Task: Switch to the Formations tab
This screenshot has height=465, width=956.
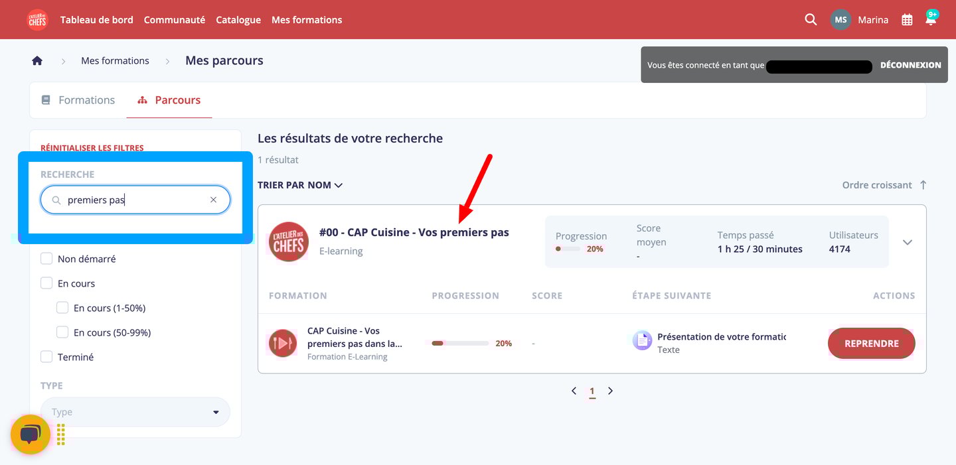Action: (78, 100)
